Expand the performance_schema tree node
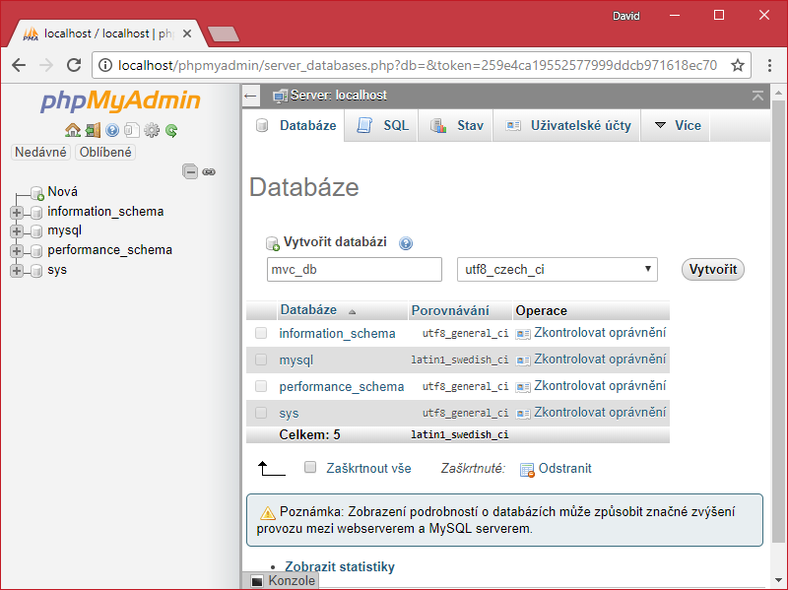 (x=16, y=249)
